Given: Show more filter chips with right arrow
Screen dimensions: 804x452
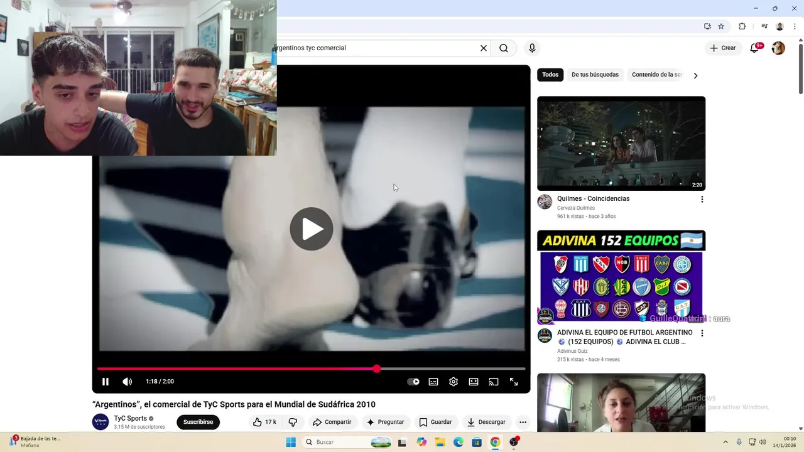Looking at the screenshot, I should 695,75.
